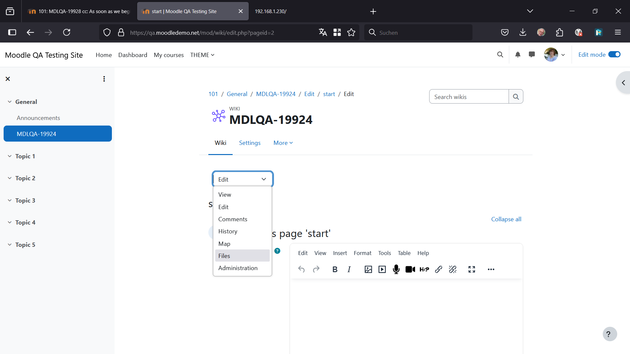The width and height of the screenshot is (630, 354).
Task: Click the General breadcrumb link
Action: (x=237, y=94)
